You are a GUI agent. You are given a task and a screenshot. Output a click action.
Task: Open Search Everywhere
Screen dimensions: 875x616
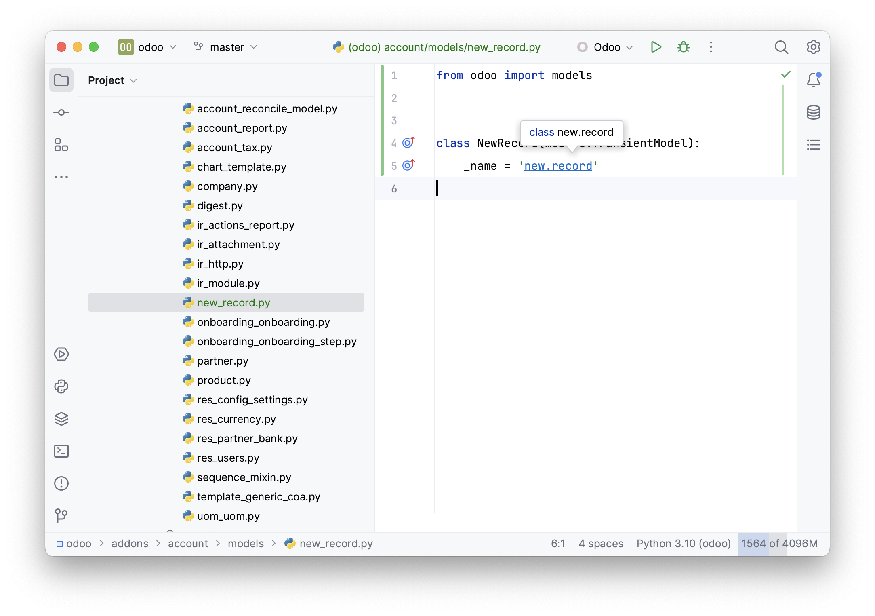[x=781, y=47]
